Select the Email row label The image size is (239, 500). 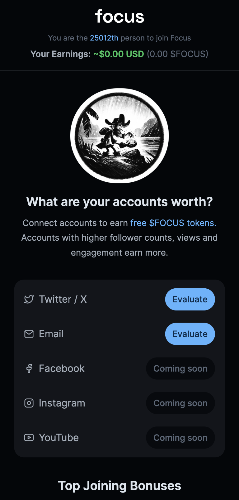click(x=51, y=334)
